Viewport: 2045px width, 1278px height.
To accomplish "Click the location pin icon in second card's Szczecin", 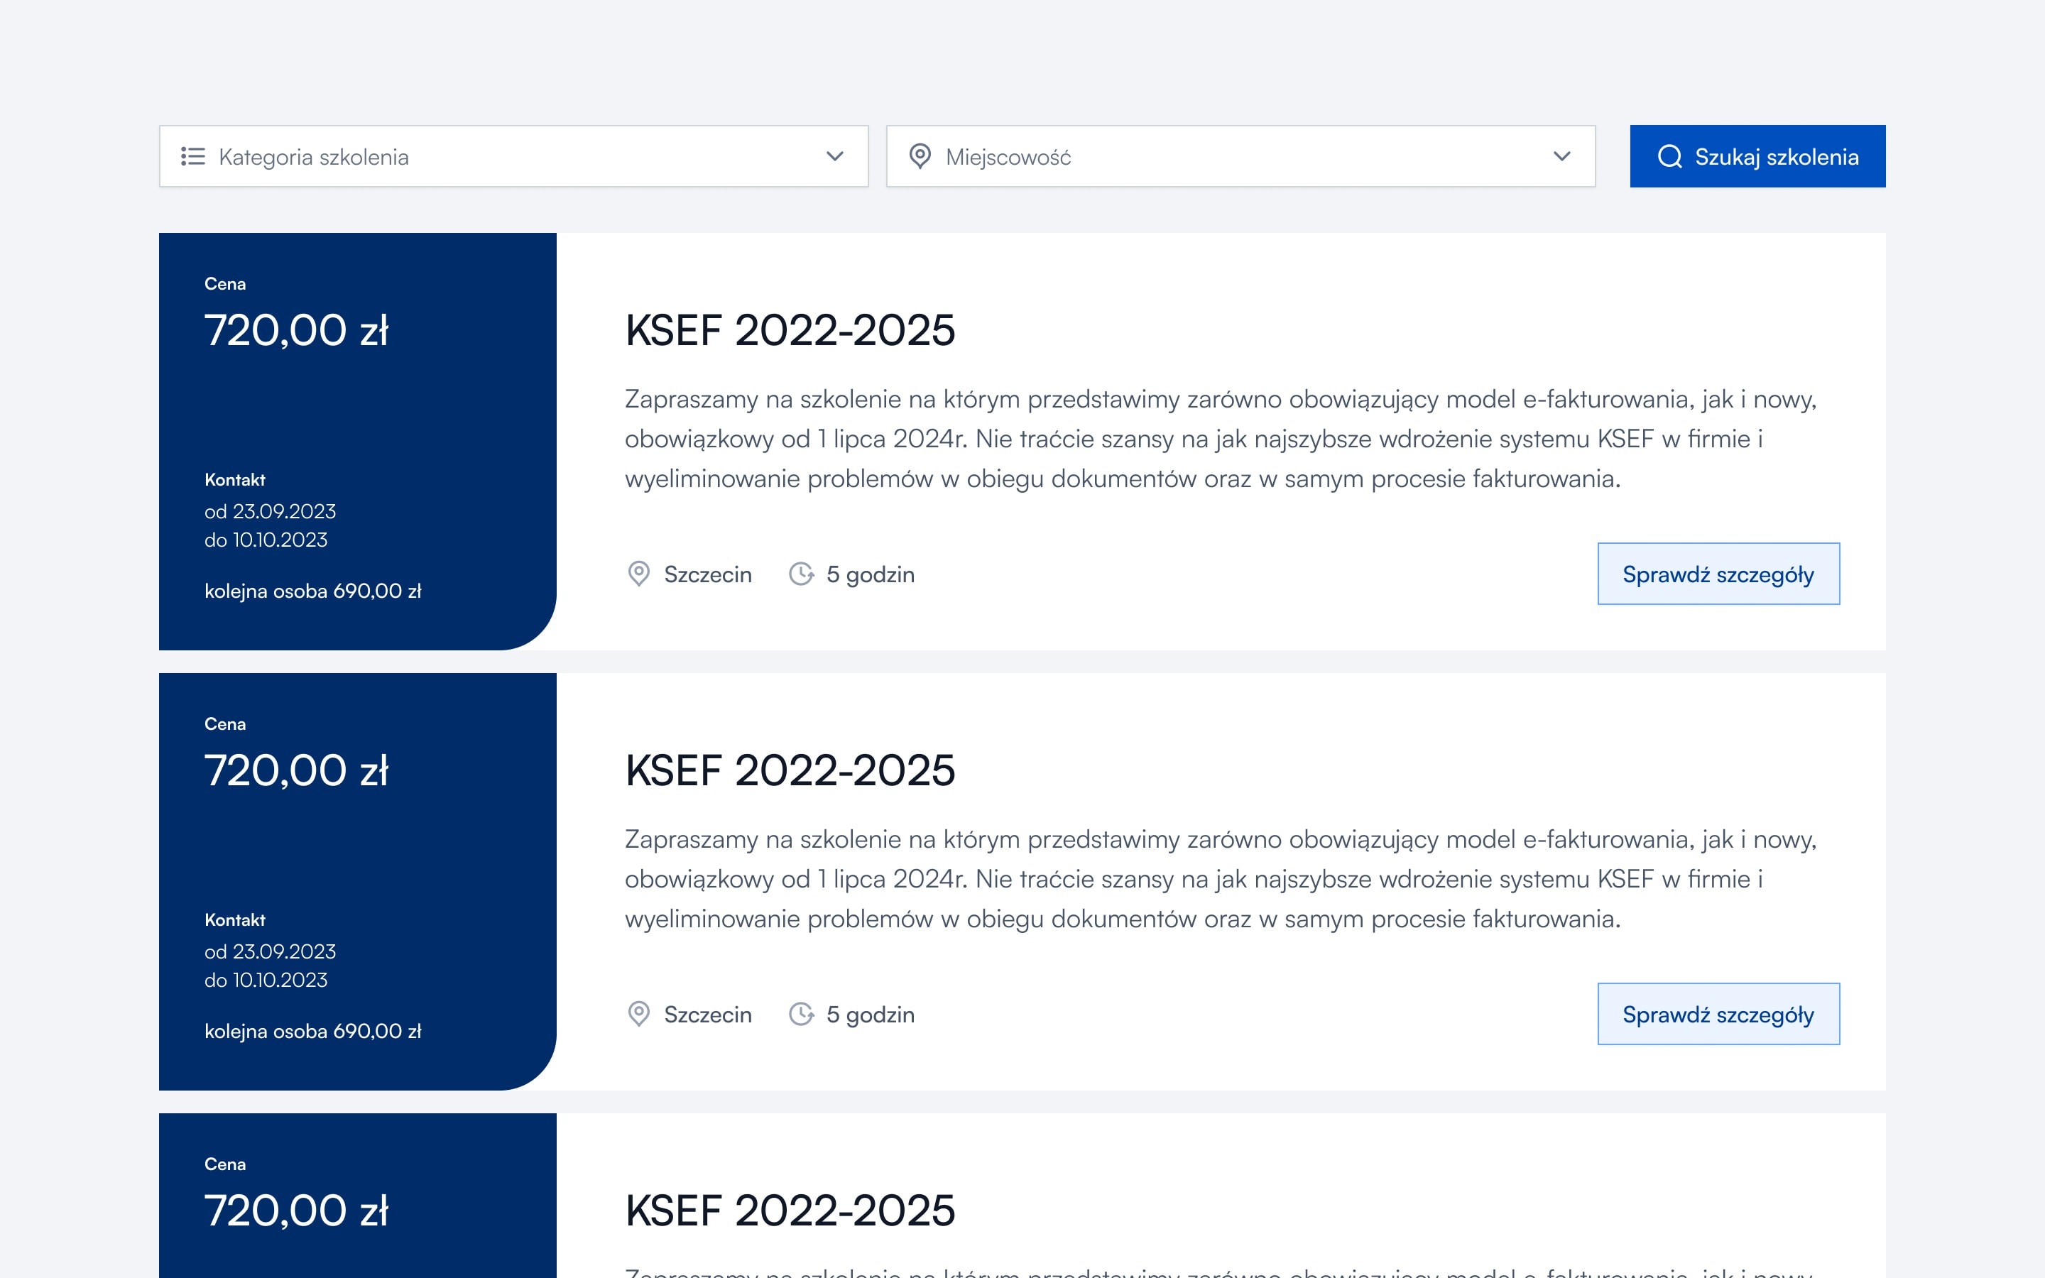I will coord(639,1015).
